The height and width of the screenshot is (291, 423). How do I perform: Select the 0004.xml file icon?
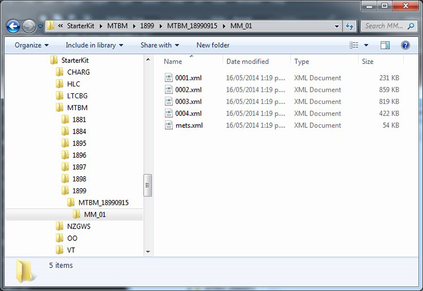tap(169, 113)
